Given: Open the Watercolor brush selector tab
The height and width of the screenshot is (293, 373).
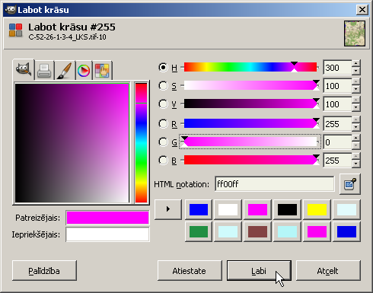Looking at the screenshot, I should click(x=65, y=70).
